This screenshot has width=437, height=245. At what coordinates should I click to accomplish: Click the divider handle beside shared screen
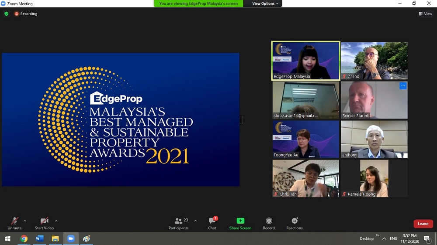pos(241,119)
